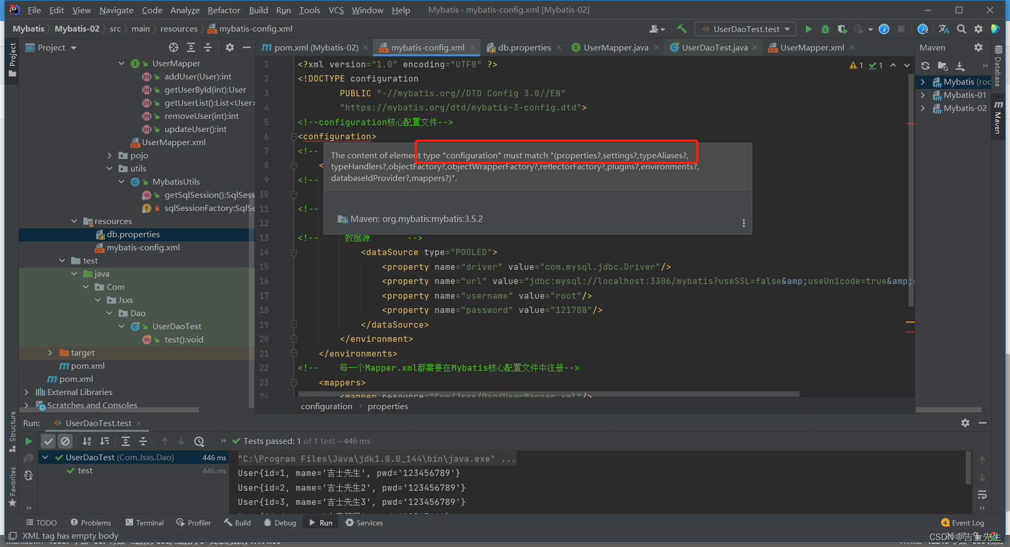Toggle the Database tool window
The image size is (1010, 547).
point(998,66)
